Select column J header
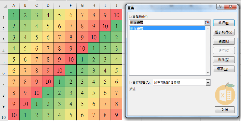This screenshot has width=241, height=121. click(116, 5)
